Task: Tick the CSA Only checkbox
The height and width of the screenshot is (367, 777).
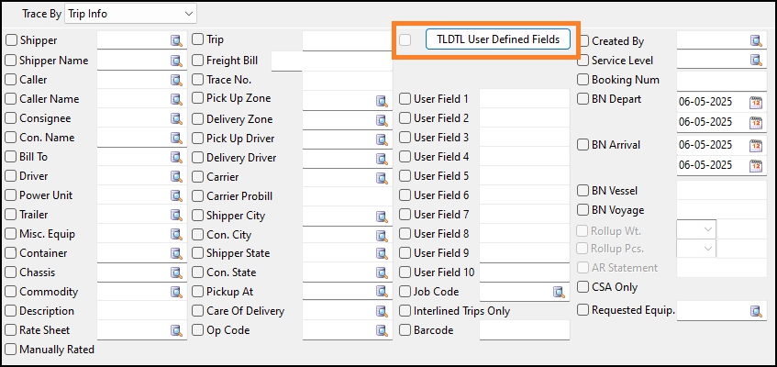Action: coord(583,287)
